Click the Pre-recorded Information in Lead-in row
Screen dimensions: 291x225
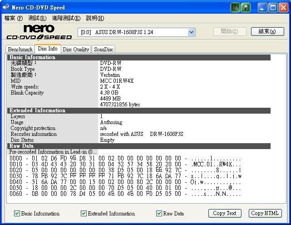click(x=53, y=152)
